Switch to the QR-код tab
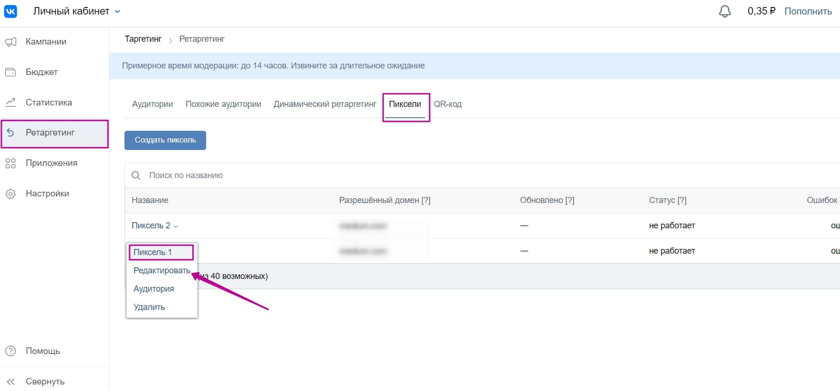840x391 pixels. (x=448, y=104)
